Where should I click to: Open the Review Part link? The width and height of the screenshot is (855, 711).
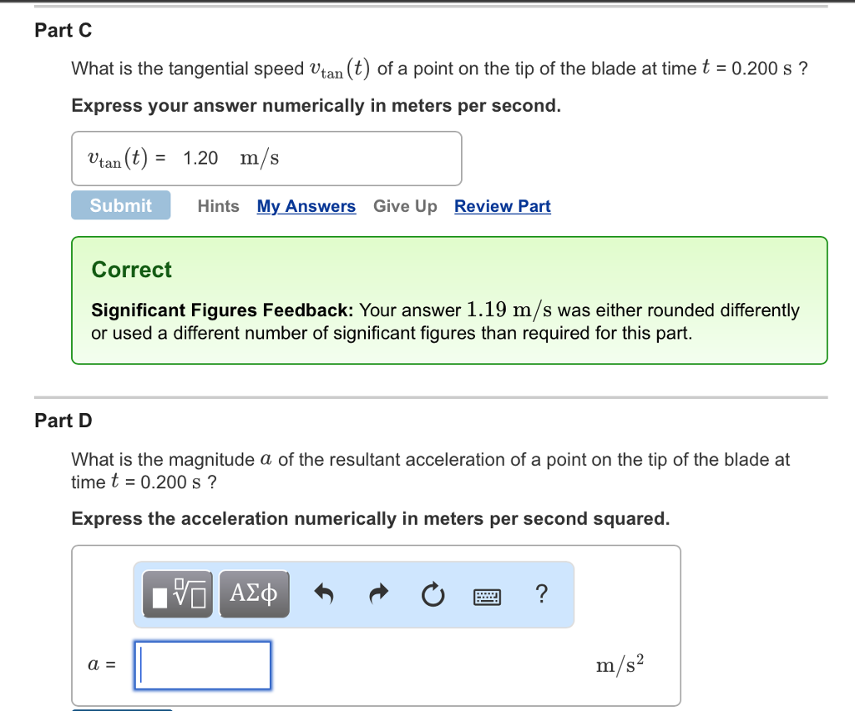coord(502,206)
